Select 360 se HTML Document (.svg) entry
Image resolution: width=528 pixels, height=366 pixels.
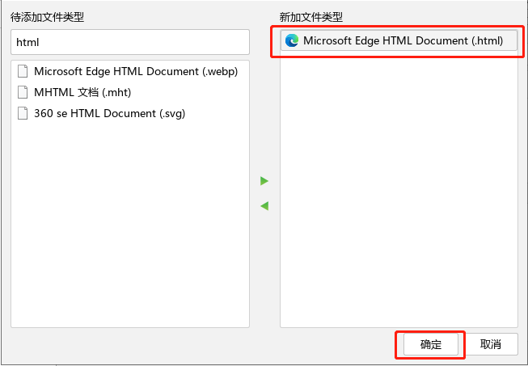click(130, 113)
